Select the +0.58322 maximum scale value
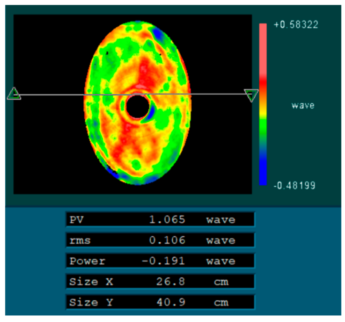This screenshot has height=322, width=345. 296,25
